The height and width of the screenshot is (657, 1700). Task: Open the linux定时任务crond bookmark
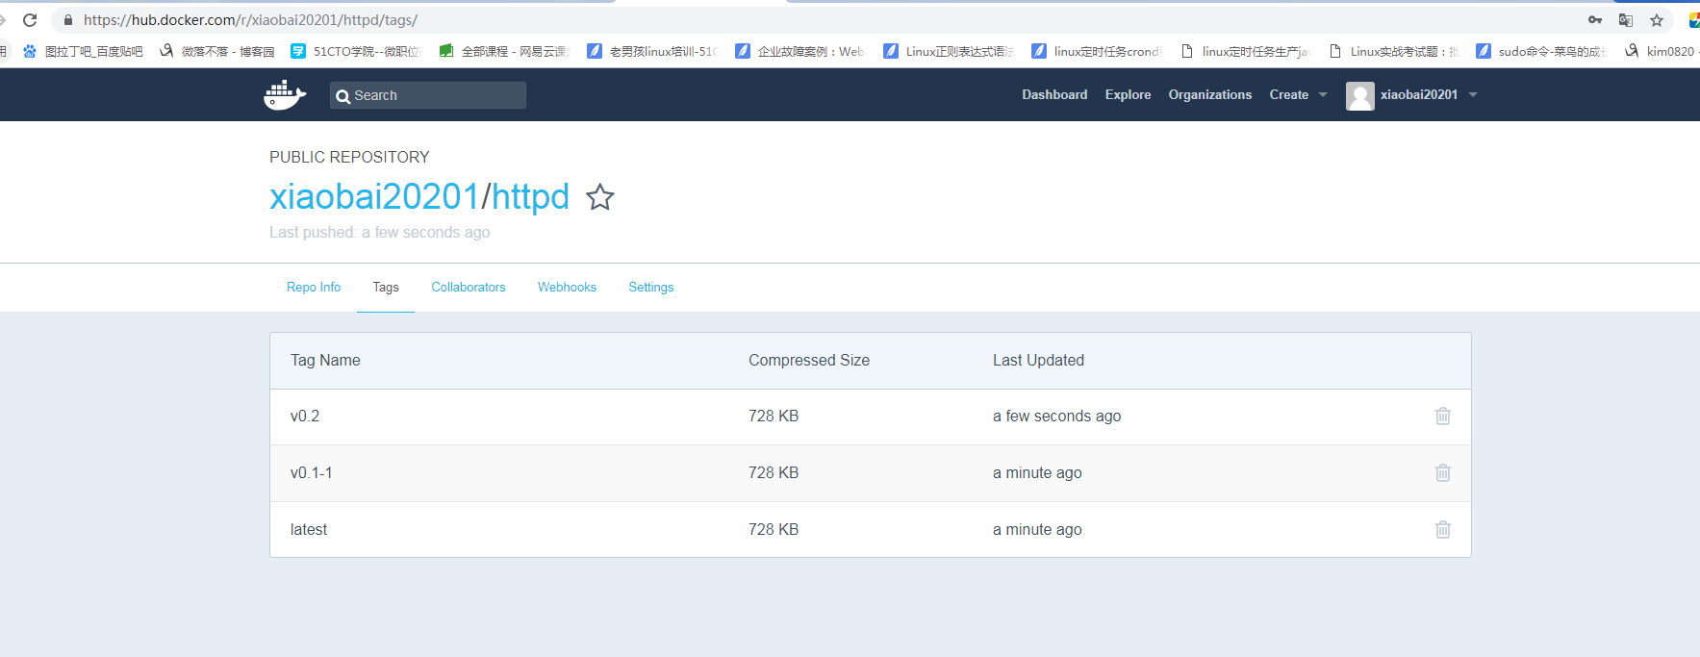(1097, 51)
